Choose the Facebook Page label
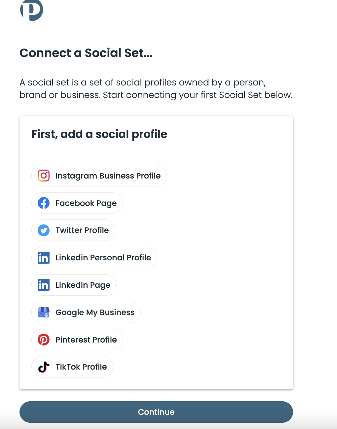 point(86,203)
